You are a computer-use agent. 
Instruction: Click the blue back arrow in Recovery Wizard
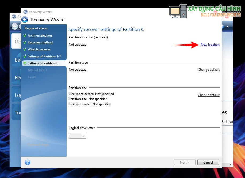pos(25,19)
